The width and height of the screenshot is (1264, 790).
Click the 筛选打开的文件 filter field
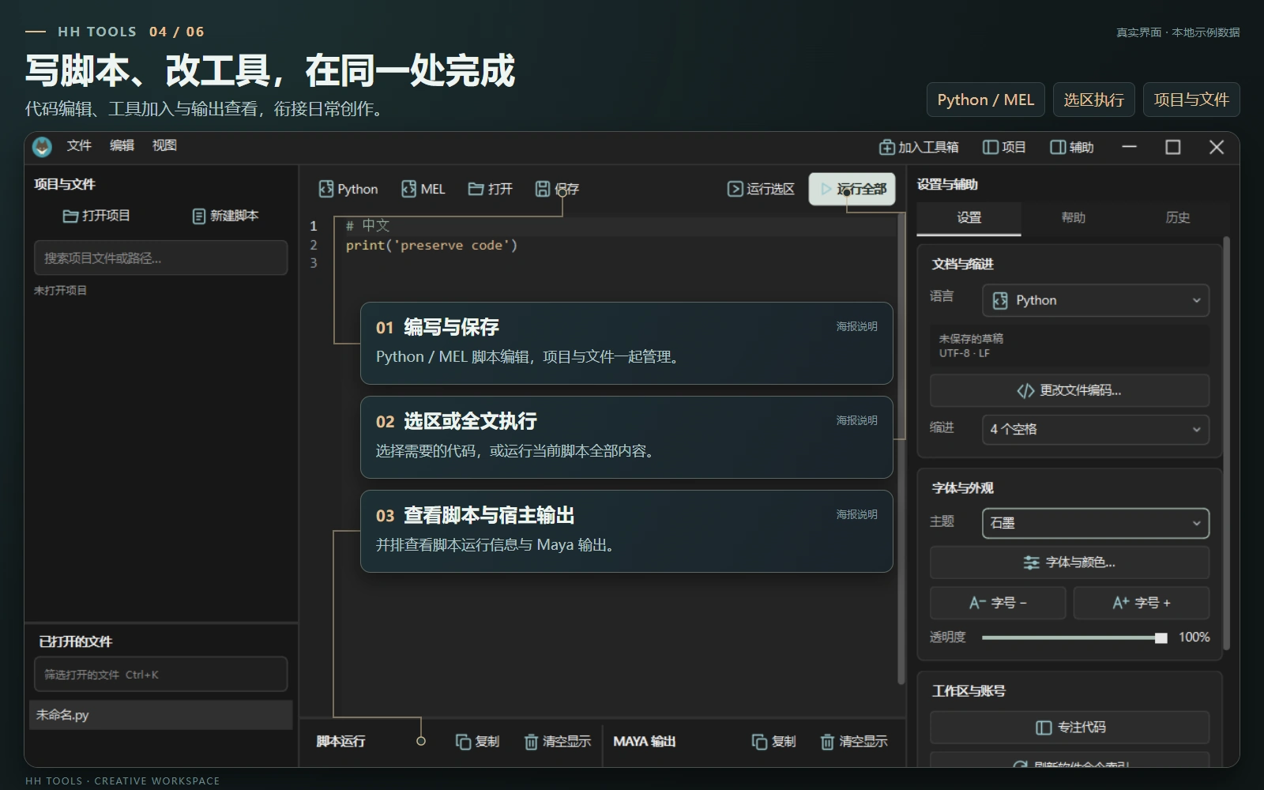click(x=161, y=675)
